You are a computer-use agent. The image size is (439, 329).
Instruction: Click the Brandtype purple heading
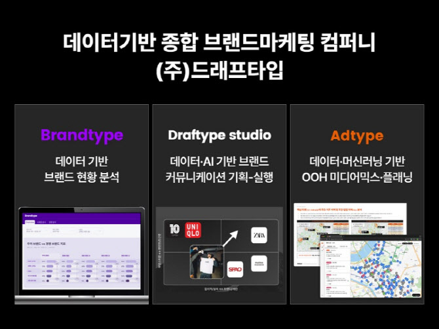81,136
